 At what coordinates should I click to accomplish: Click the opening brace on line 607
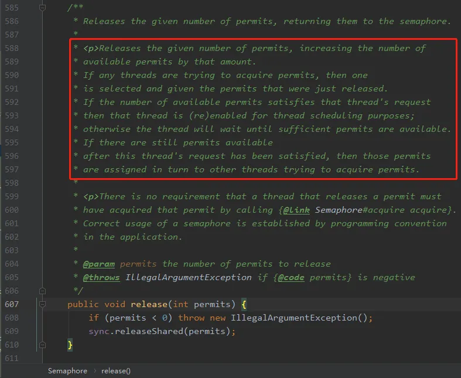(x=244, y=304)
